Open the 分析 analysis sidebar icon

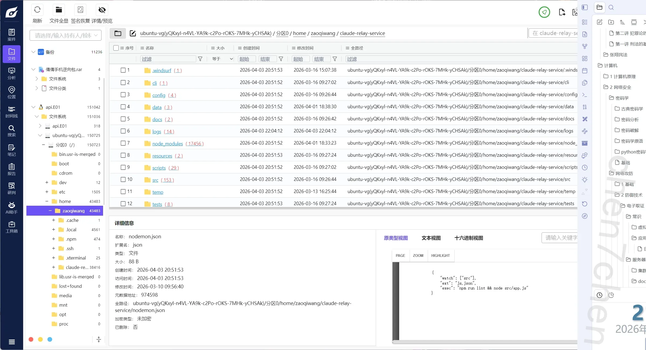pos(11,73)
